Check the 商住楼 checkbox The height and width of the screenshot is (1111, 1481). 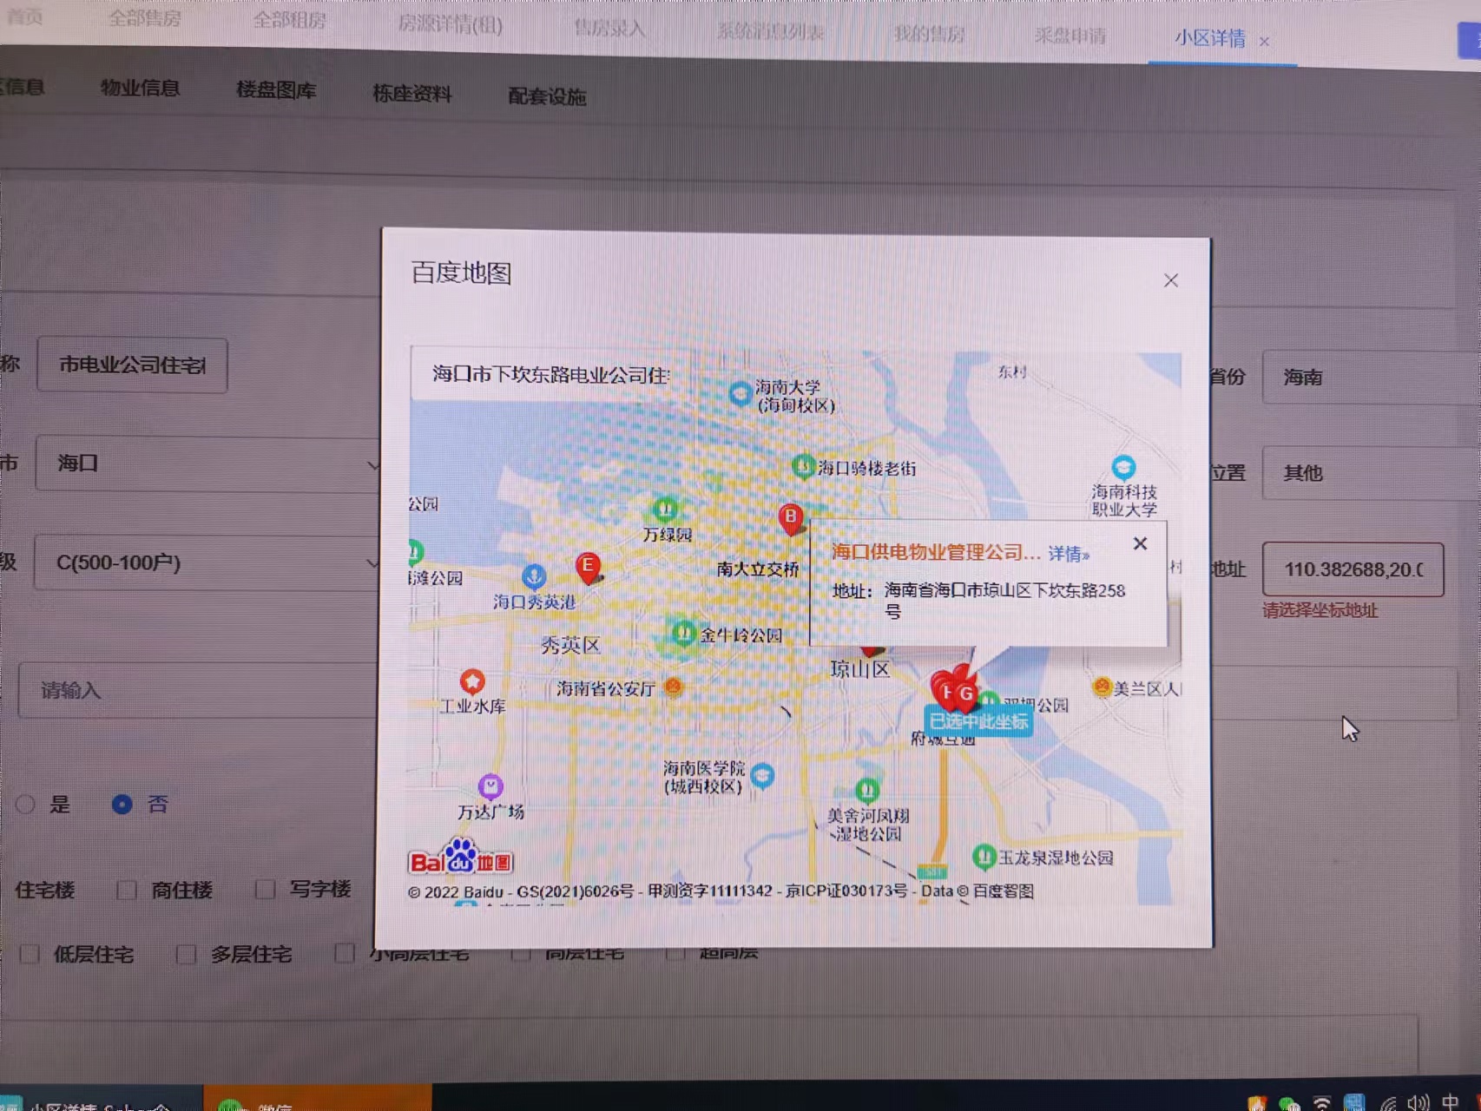point(127,890)
